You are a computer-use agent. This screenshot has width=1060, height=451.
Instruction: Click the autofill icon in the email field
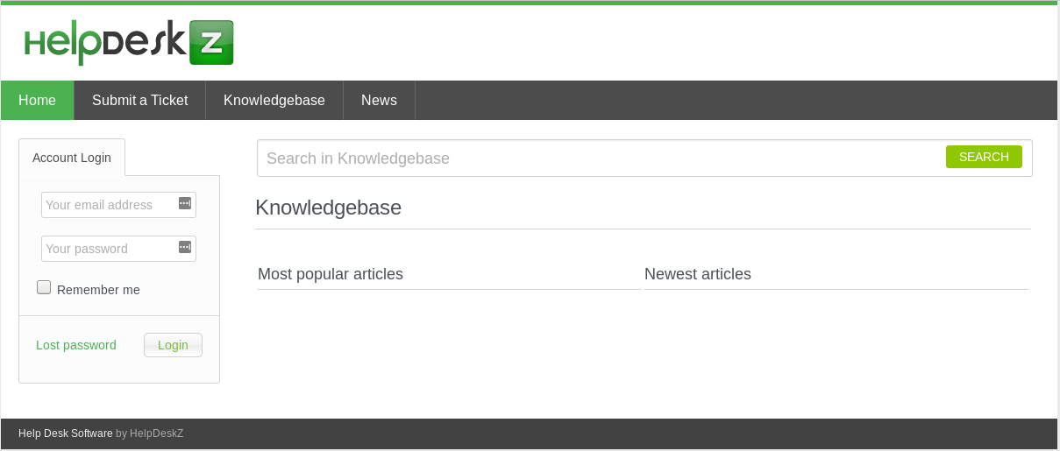184,203
